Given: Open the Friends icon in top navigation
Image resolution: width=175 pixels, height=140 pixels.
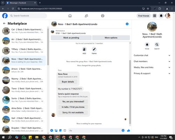Looking at the screenshot, I should 86,16.
